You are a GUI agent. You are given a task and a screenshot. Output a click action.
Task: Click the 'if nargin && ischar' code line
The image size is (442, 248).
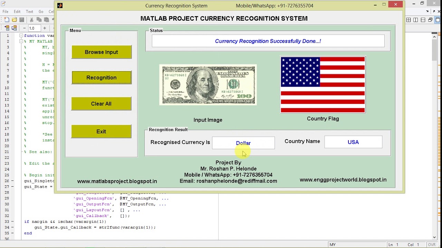click(x=65, y=221)
